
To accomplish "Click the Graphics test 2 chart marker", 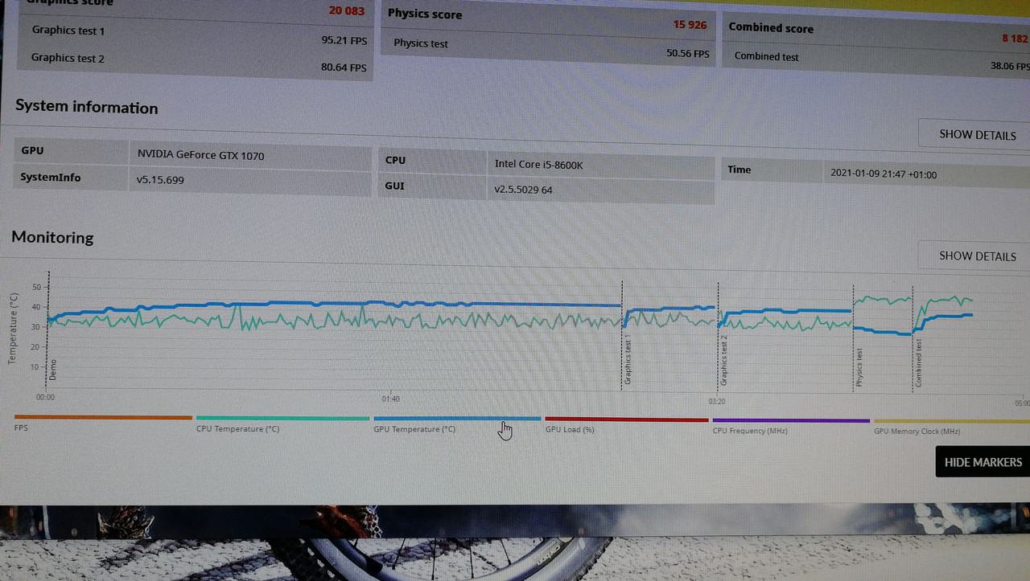I will tap(723, 360).
